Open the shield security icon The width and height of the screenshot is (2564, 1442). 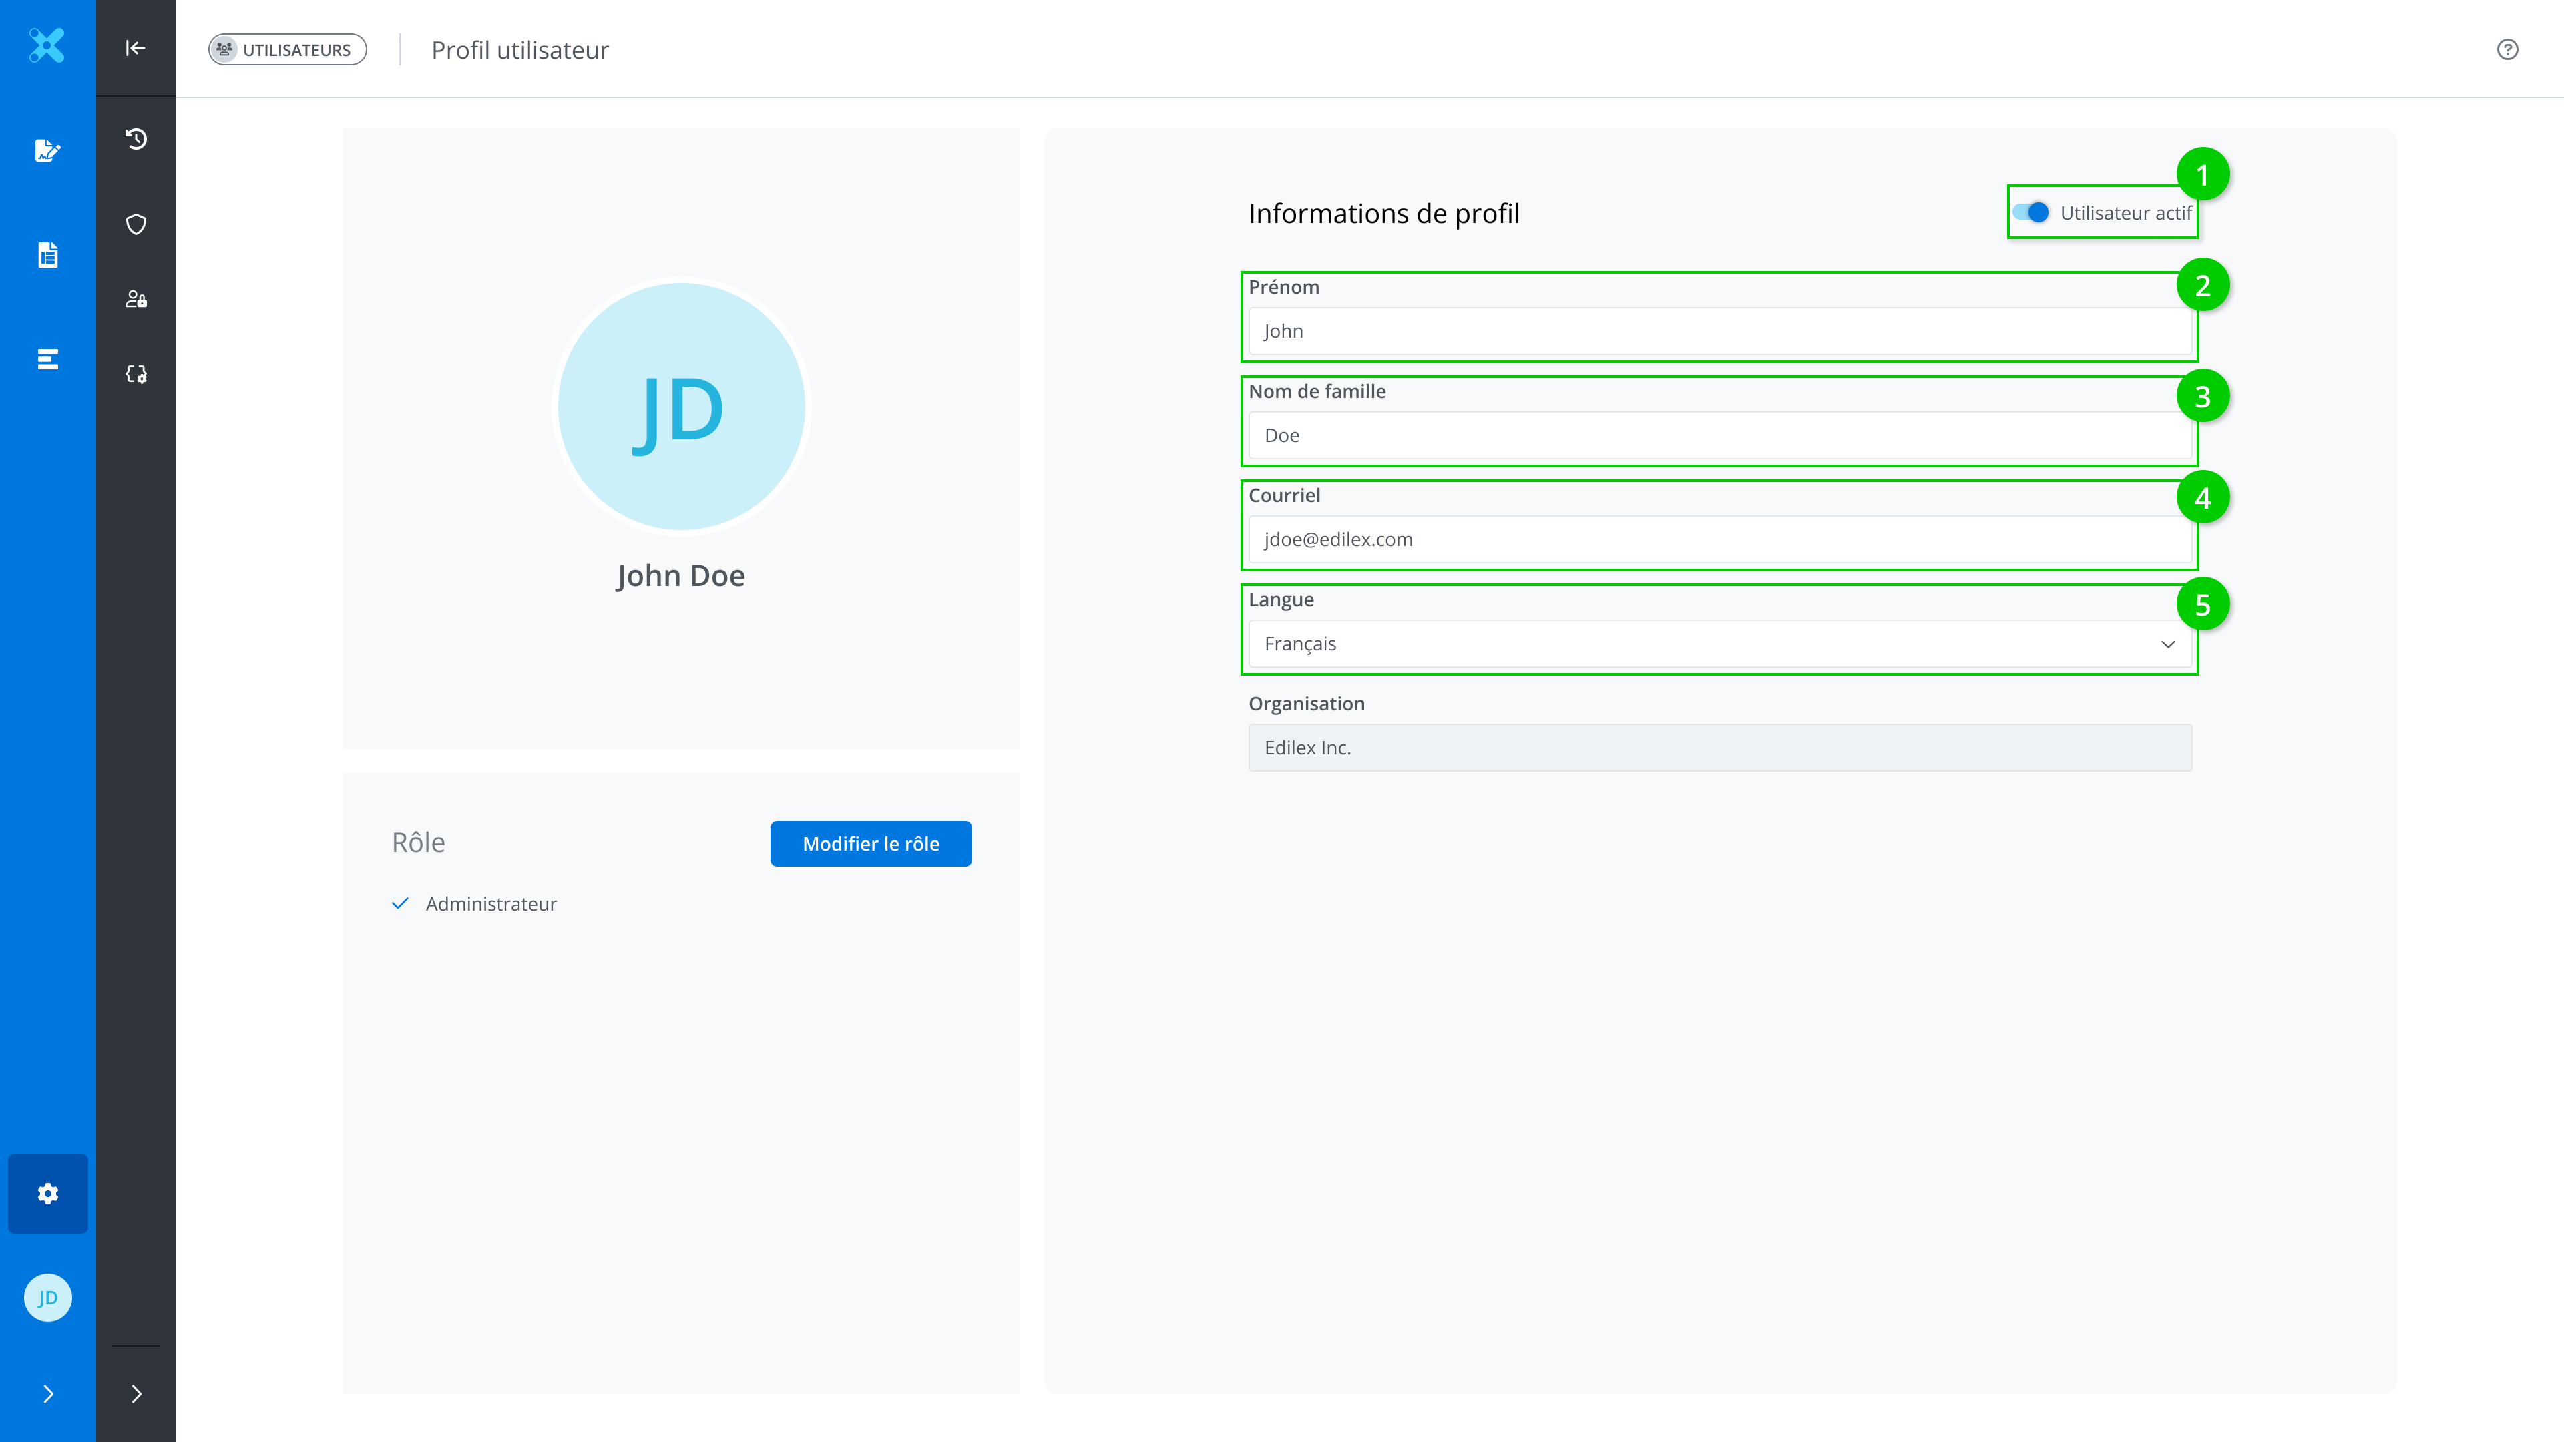coord(136,224)
